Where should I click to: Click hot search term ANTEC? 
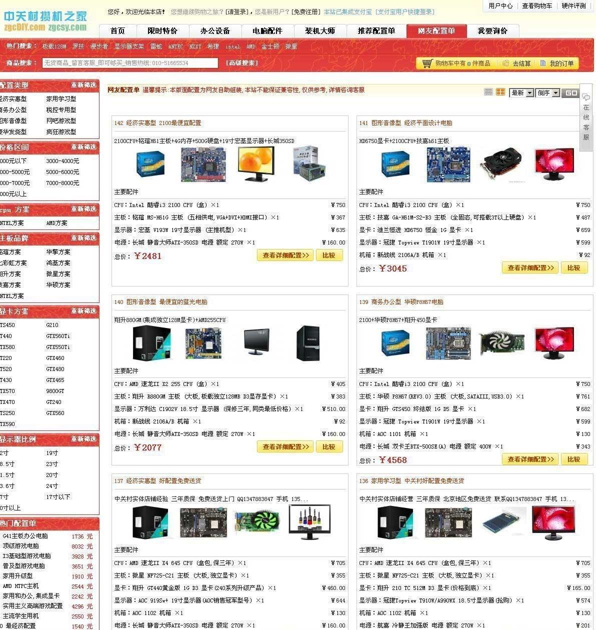point(175,46)
